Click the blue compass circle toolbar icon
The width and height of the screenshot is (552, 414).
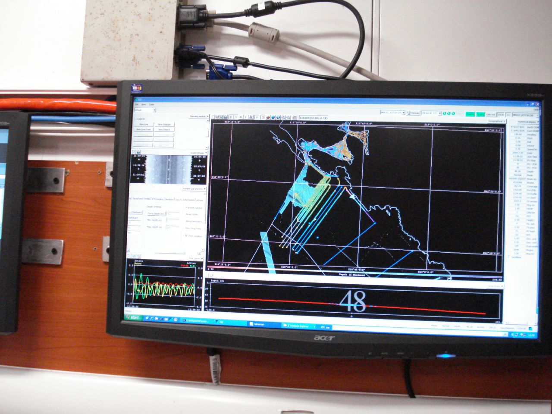pos(278,117)
